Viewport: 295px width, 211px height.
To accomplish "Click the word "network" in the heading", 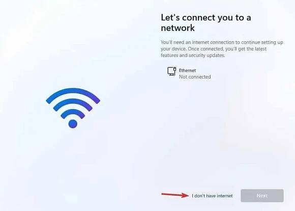I will (178, 28).
